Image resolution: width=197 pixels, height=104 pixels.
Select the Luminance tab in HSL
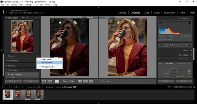pos(181,64)
